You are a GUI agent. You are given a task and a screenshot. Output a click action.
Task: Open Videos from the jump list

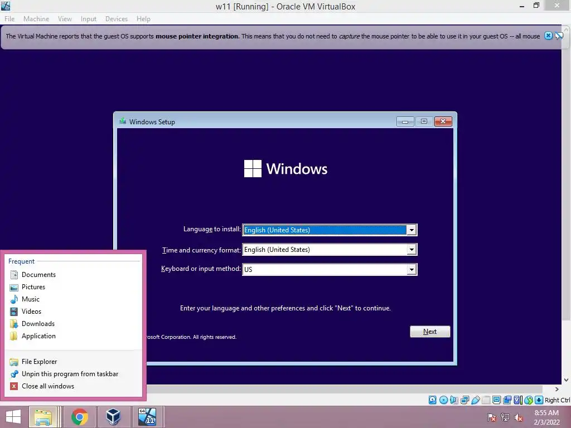72,312
